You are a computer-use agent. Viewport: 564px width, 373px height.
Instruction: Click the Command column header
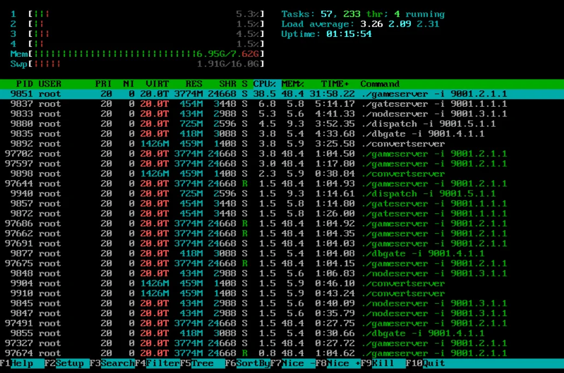pyautogui.click(x=380, y=84)
